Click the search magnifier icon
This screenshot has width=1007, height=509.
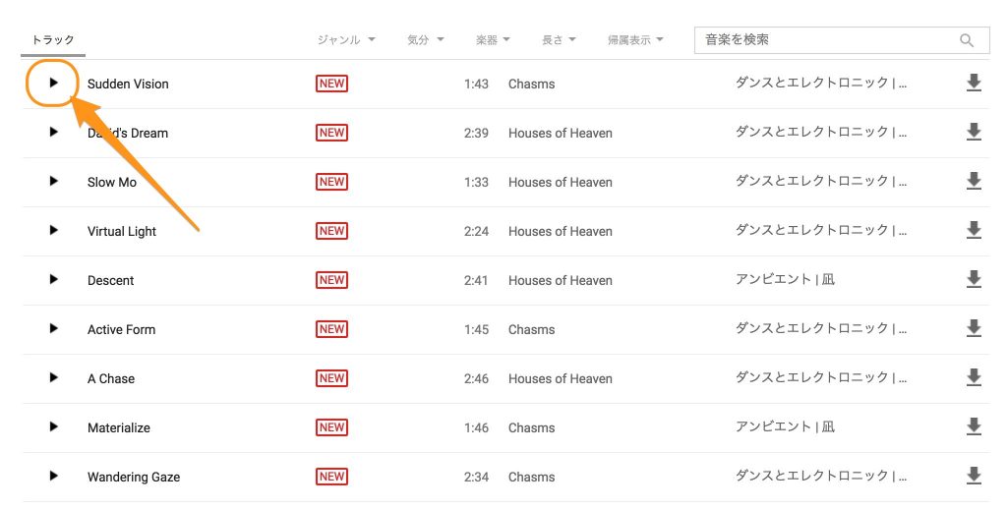[x=967, y=40]
